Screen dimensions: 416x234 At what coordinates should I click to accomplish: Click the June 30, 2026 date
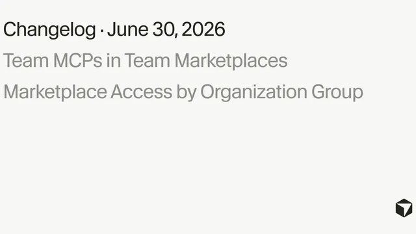(166, 29)
